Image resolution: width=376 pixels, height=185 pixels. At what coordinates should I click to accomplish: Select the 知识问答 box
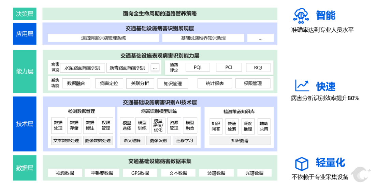tap(216, 126)
